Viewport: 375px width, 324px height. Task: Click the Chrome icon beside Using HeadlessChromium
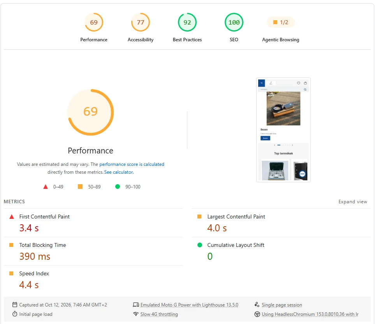click(257, 314)
